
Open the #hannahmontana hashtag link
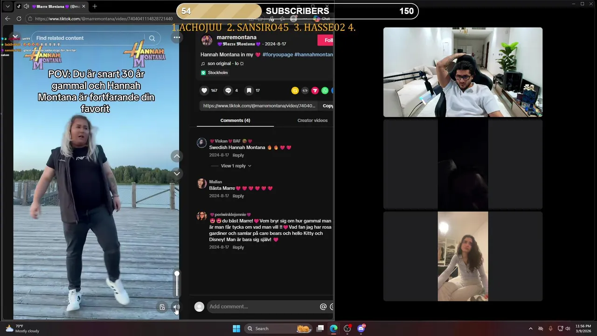tap(313, 55)
